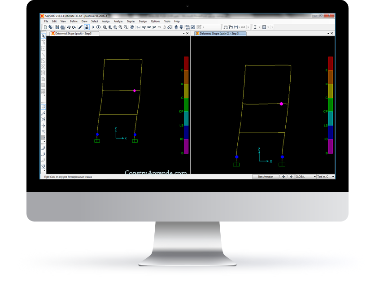
Task: Switch to the xz plane view
Action: pos(149,27)
